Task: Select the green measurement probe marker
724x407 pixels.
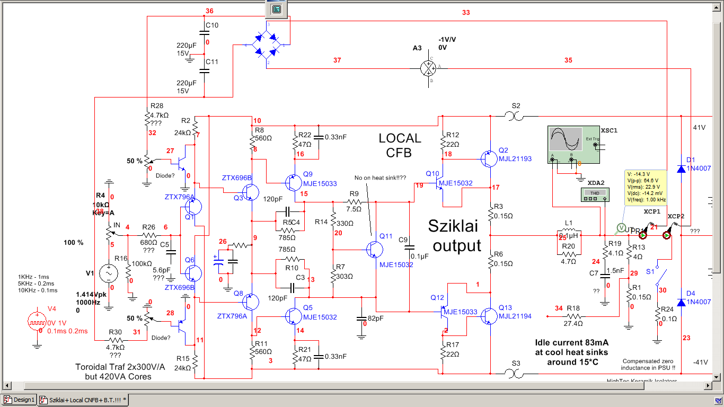Action: pos(620,228)
